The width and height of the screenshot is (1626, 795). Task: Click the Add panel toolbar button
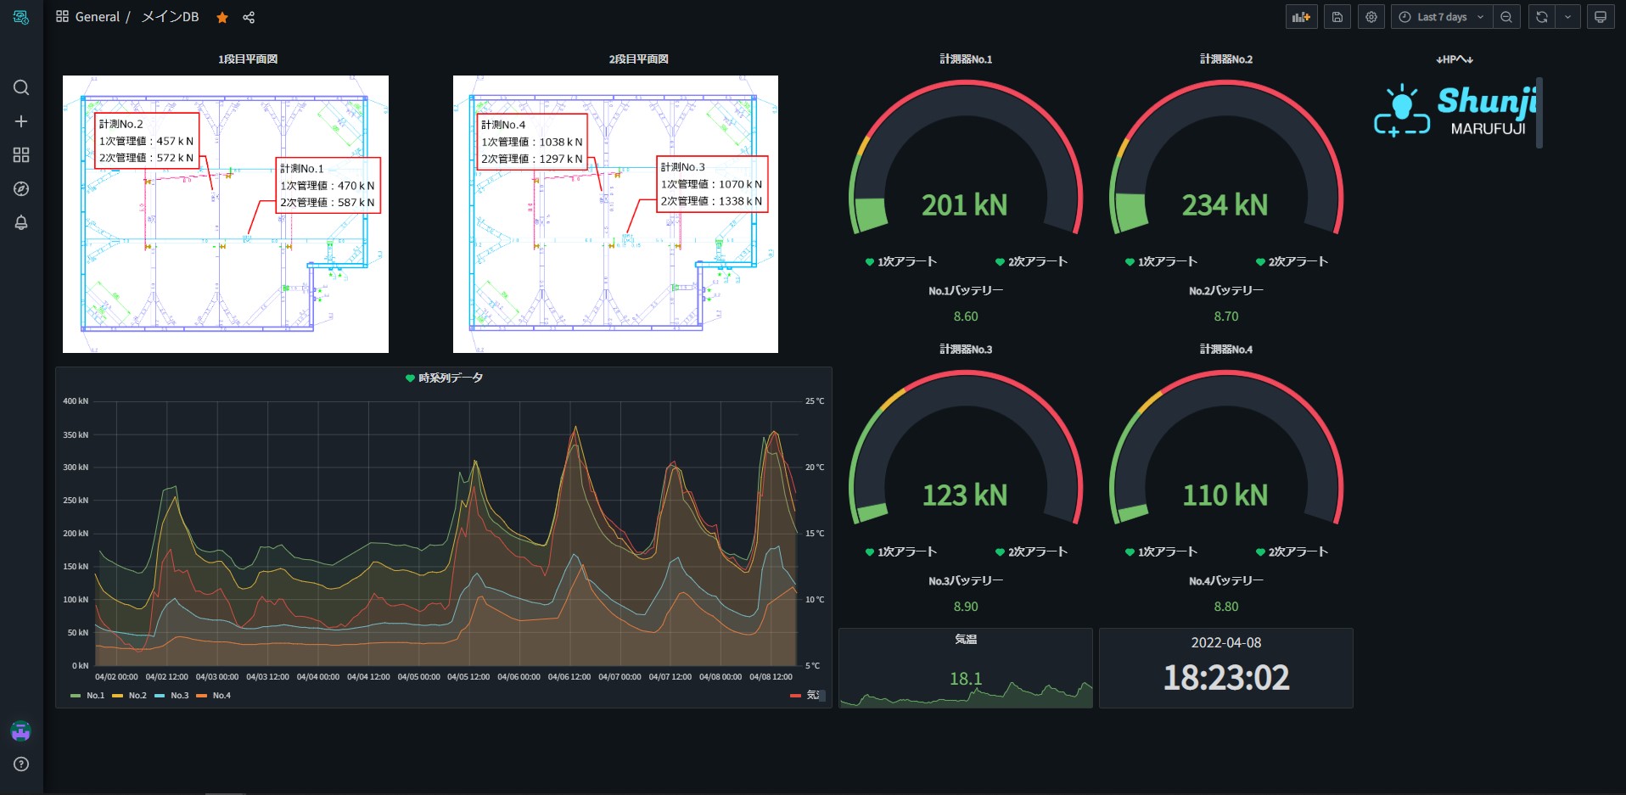click(x=1302, y=17)
